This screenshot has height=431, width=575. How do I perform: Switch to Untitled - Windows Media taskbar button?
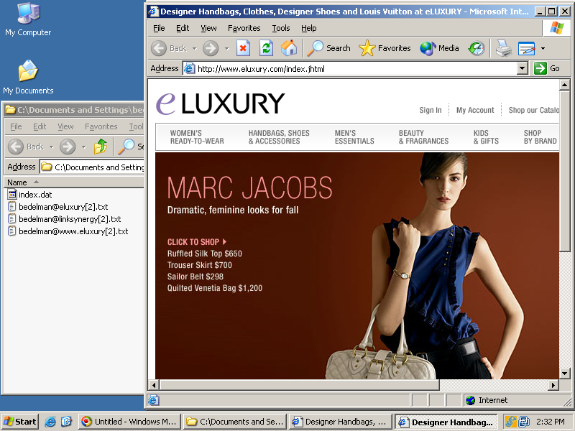pos(130,422)
